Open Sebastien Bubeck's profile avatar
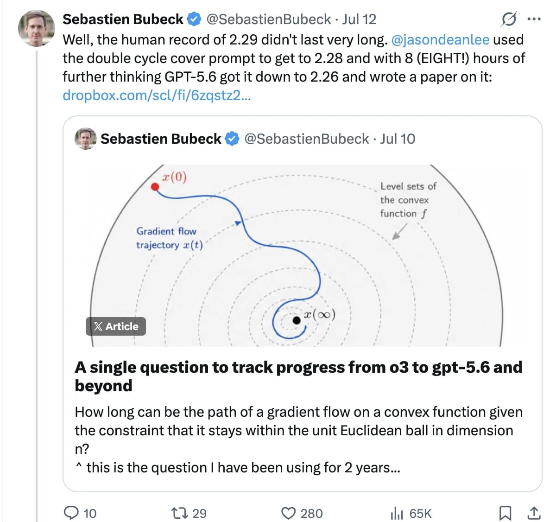 click(37, 28)
